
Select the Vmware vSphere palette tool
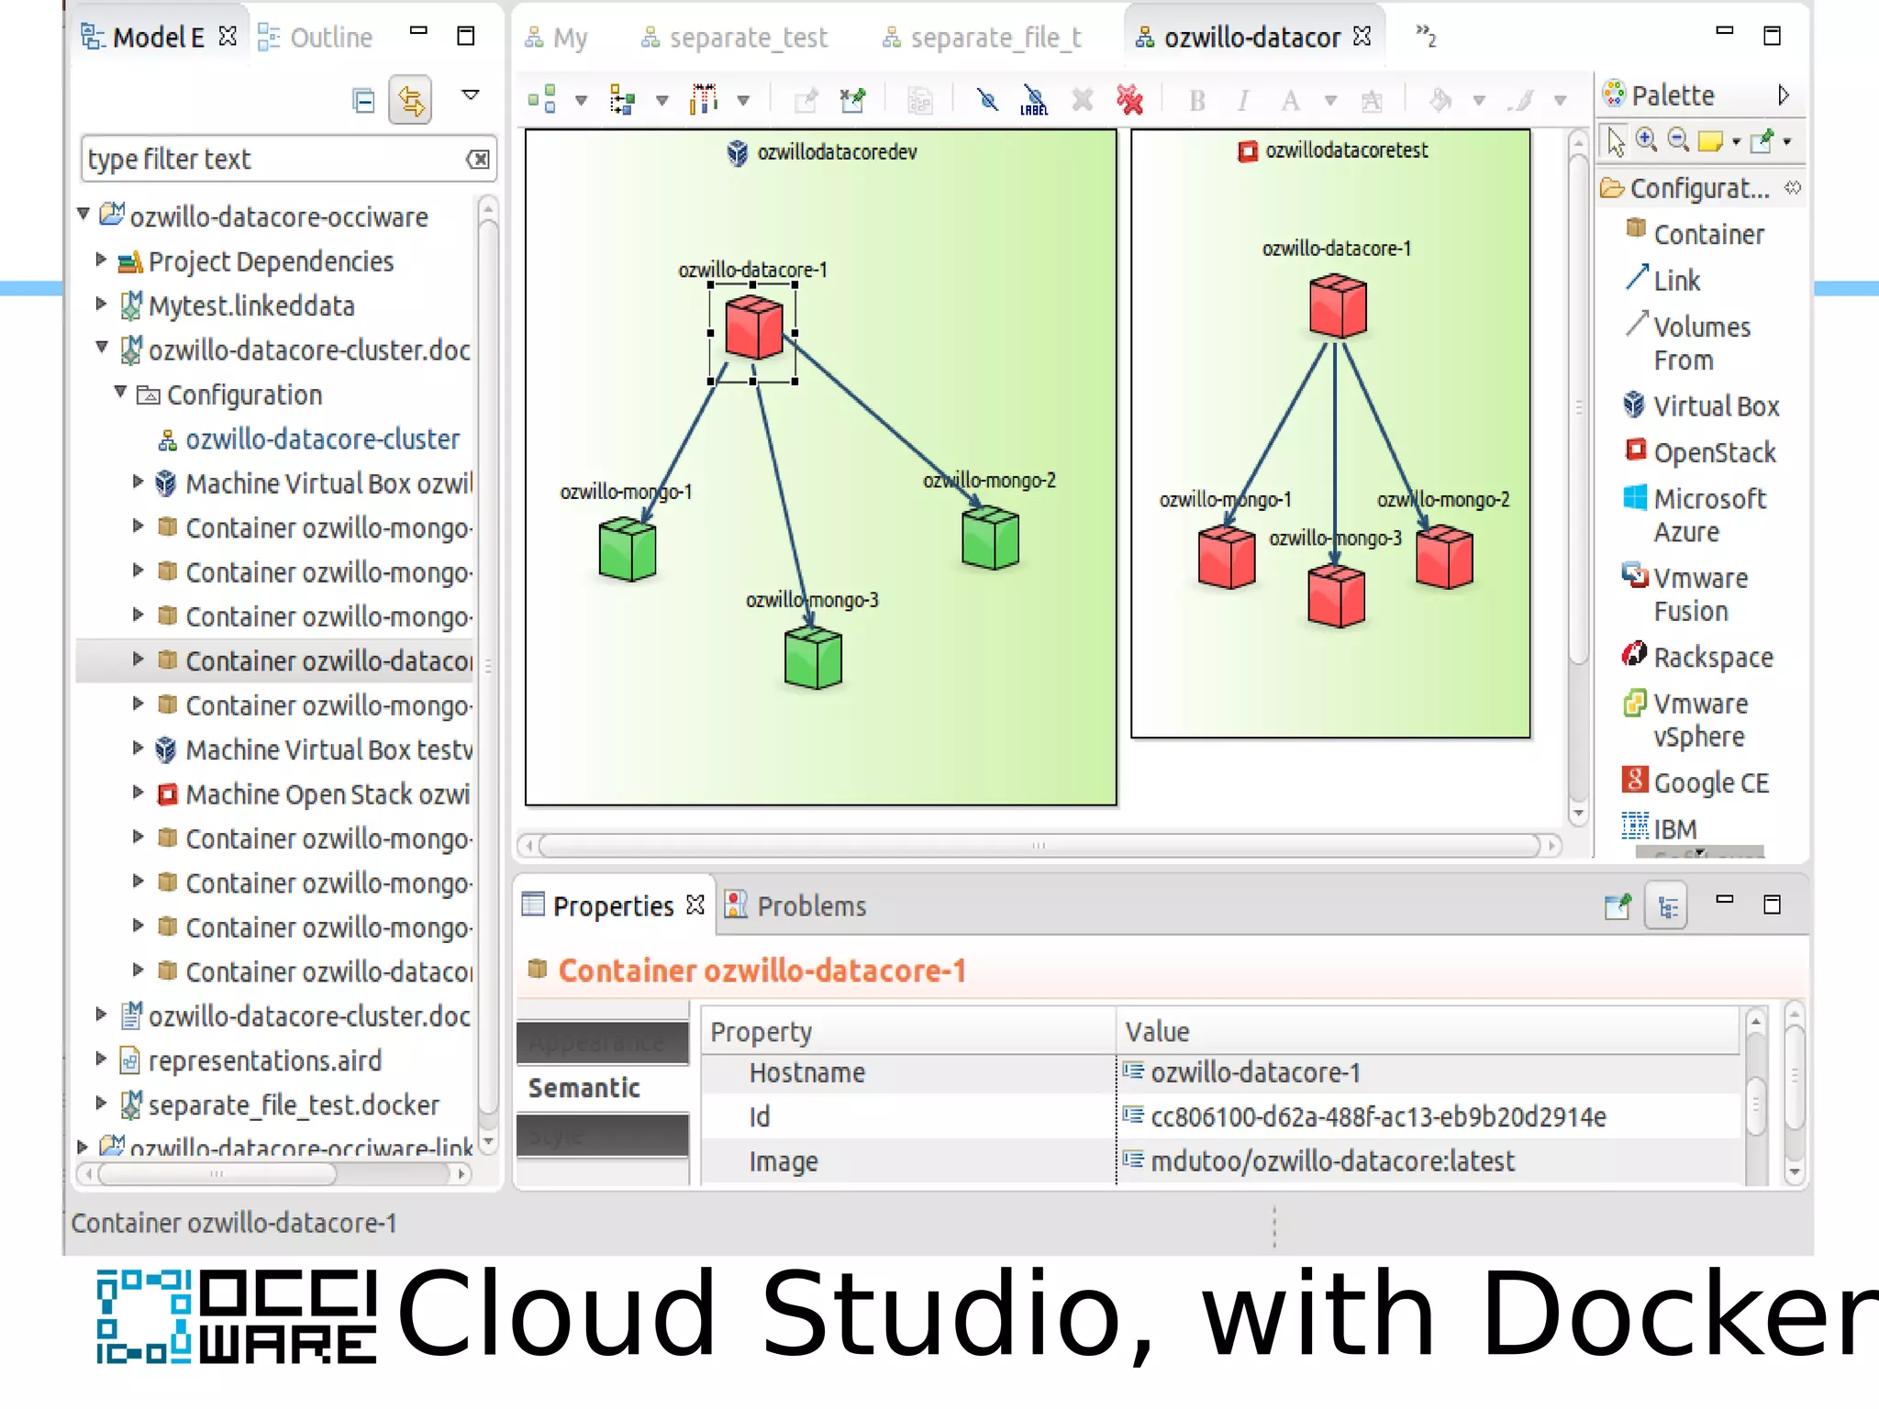[x=1685, y=719]
